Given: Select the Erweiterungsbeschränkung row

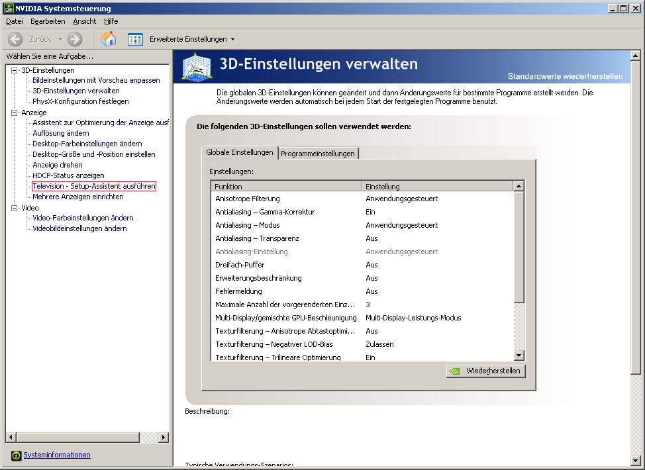Looking at the screenshot, I should 362,279.
